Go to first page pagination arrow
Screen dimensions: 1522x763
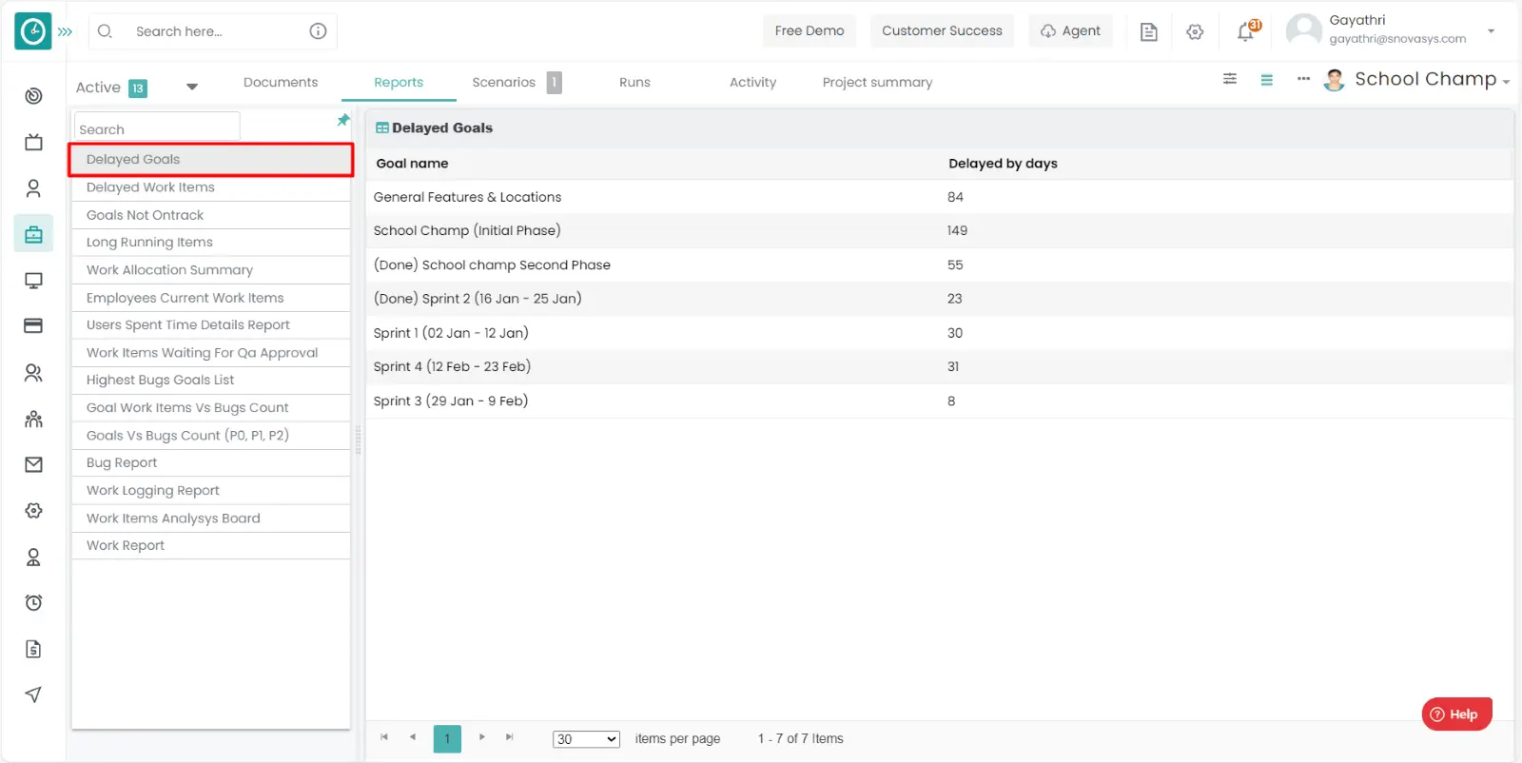[384, 737]
